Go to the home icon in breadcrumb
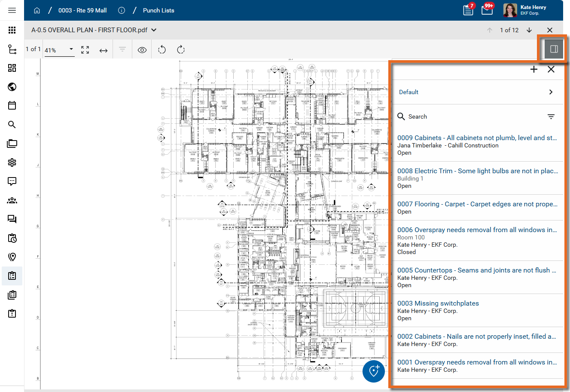This screenshot has height=392, width=570. pyautogui.click(x=37, y=10)
